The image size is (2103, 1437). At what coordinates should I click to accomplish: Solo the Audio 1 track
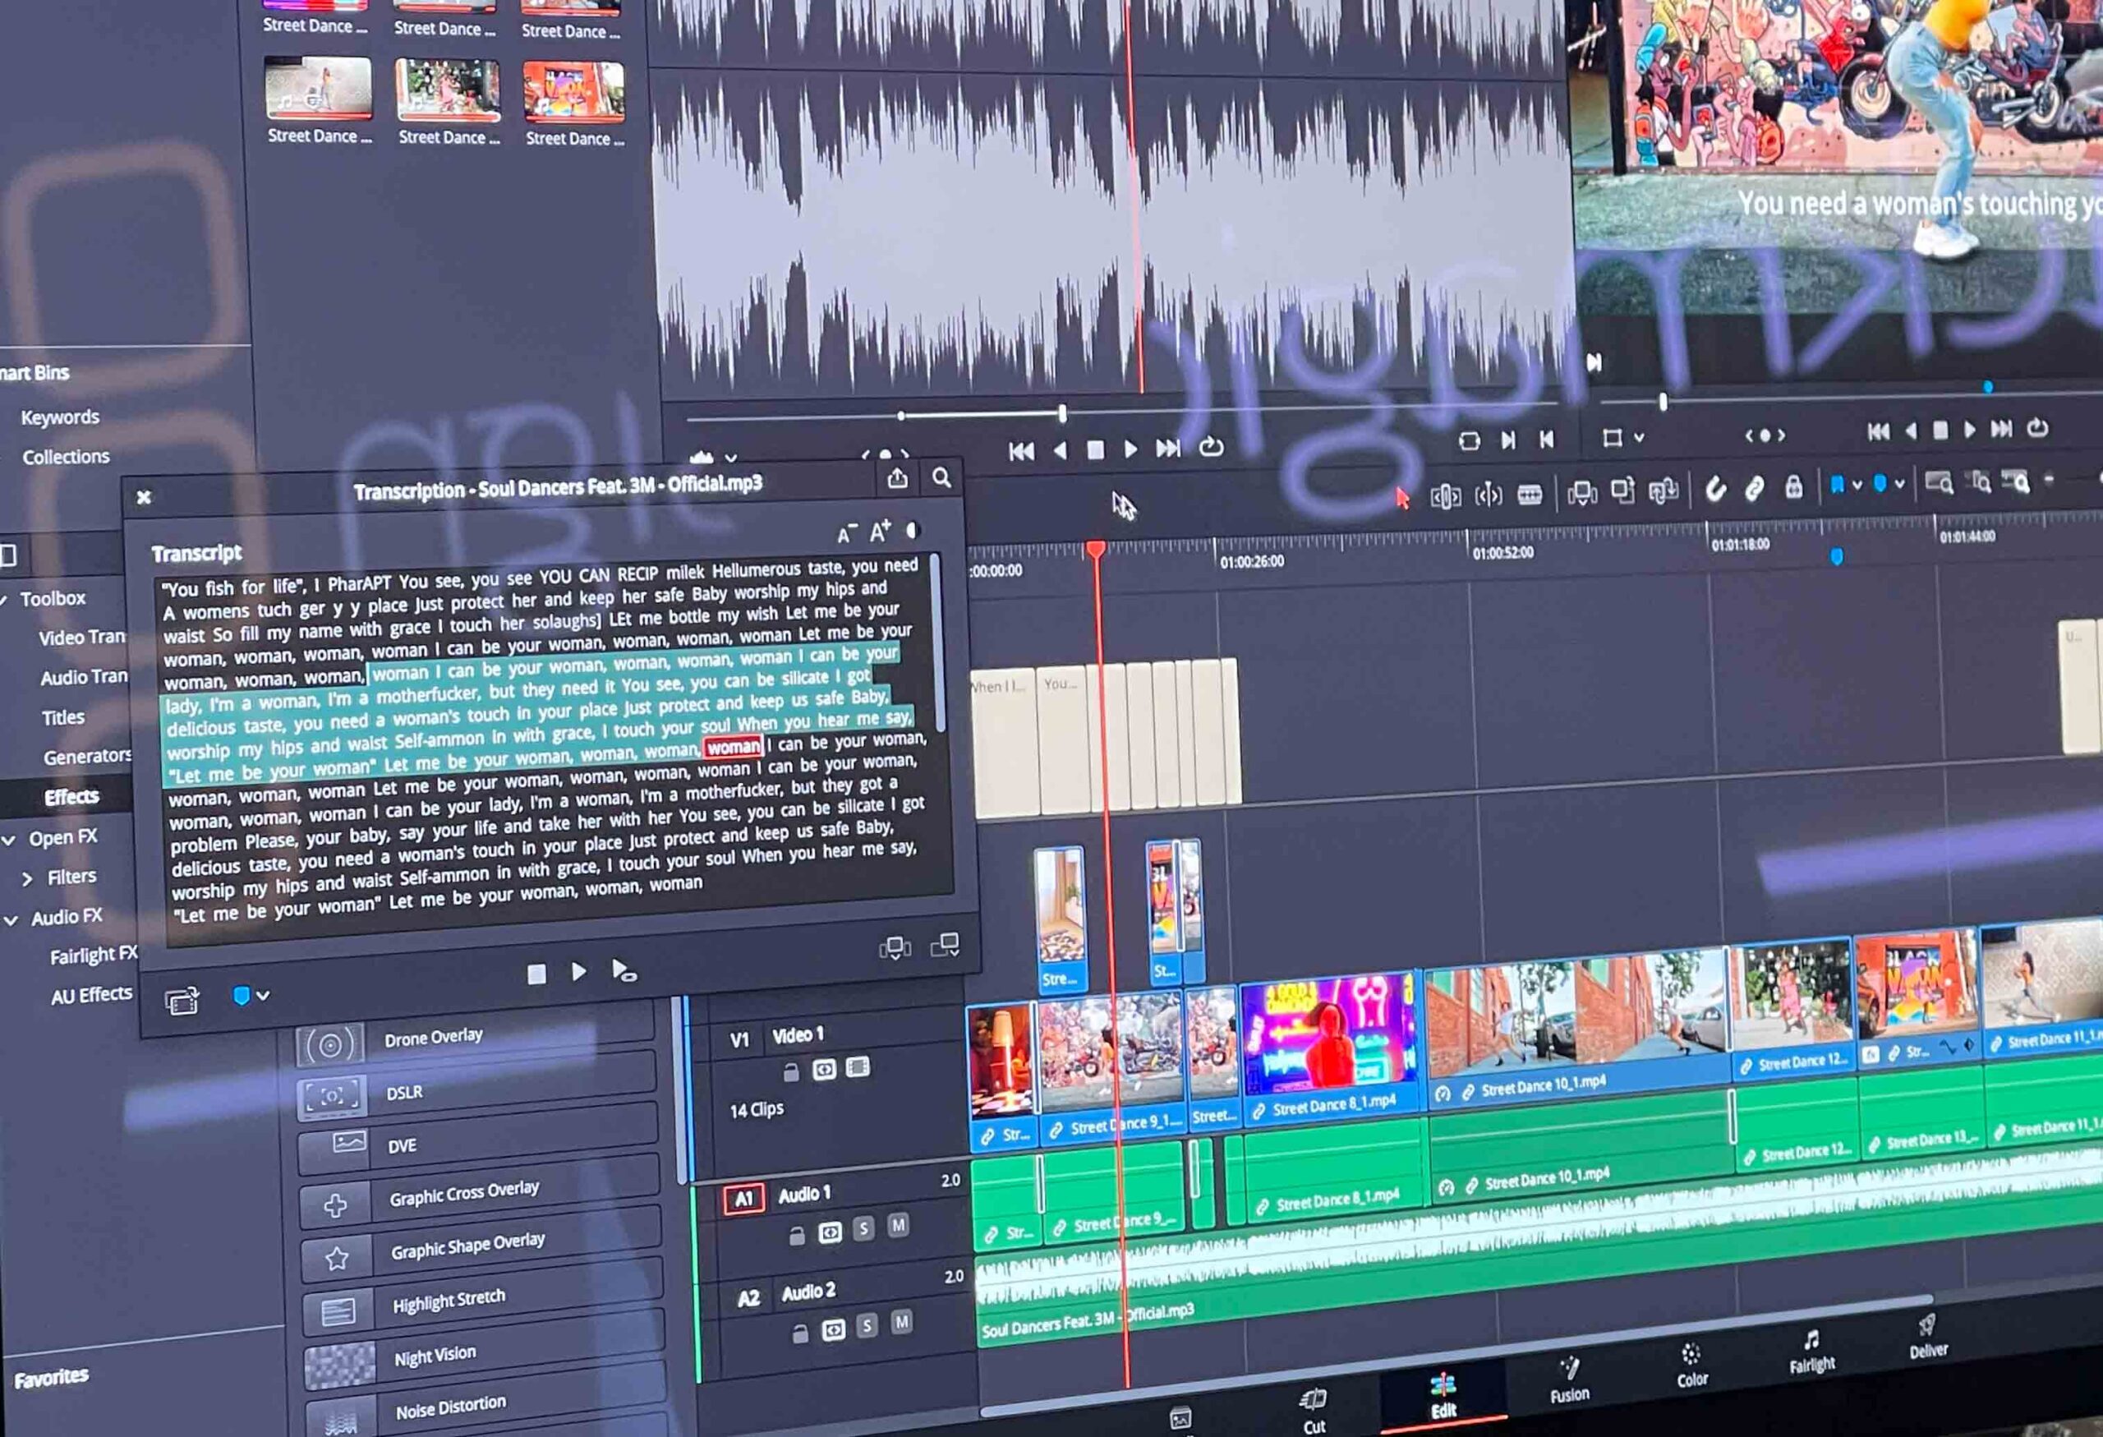coord(863,1228)
